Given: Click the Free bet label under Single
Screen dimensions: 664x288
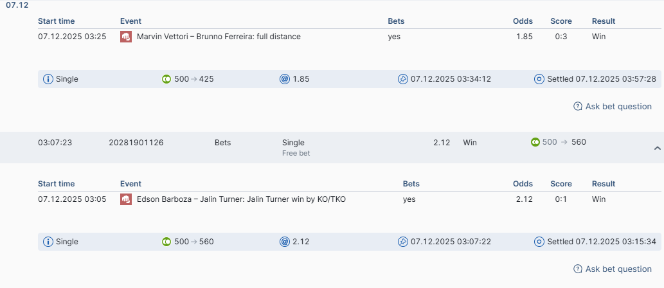Looking at the screenshot, I should click(x=296, y=154).
